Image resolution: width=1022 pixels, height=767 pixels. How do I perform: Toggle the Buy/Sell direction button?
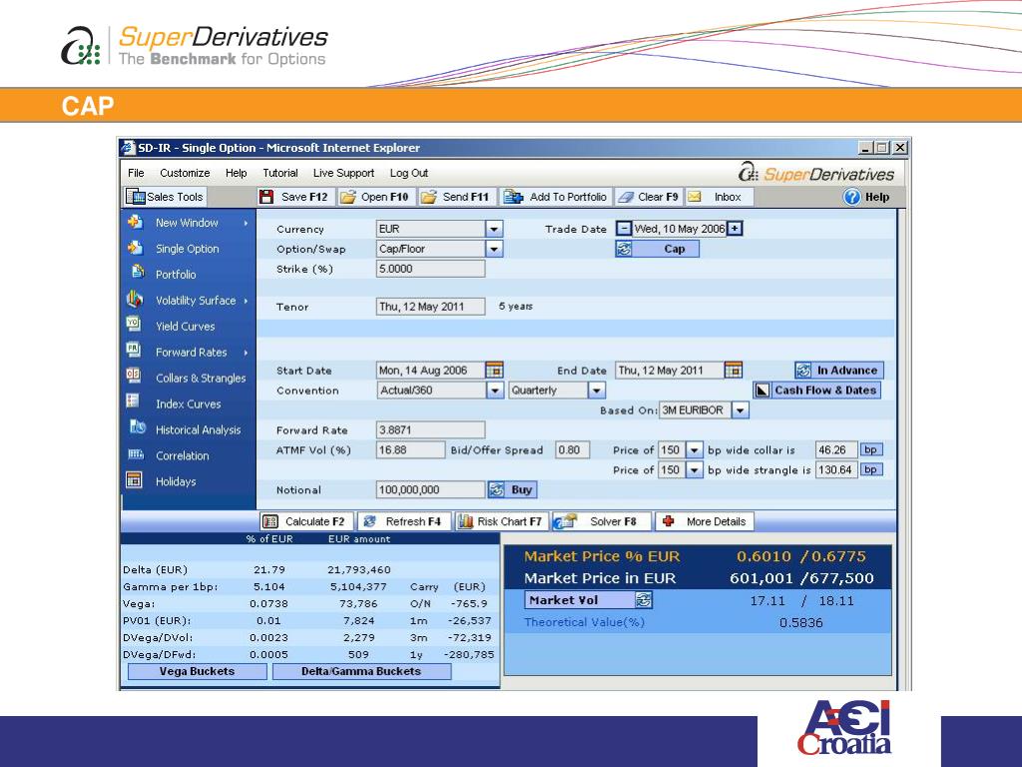(x=512, y=489)
